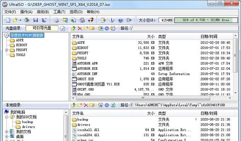Viewport: 241px width, 141px height.
Task: Expand the 我的文档 tree node
Action: pyautogui.click(x=6, y=132)
